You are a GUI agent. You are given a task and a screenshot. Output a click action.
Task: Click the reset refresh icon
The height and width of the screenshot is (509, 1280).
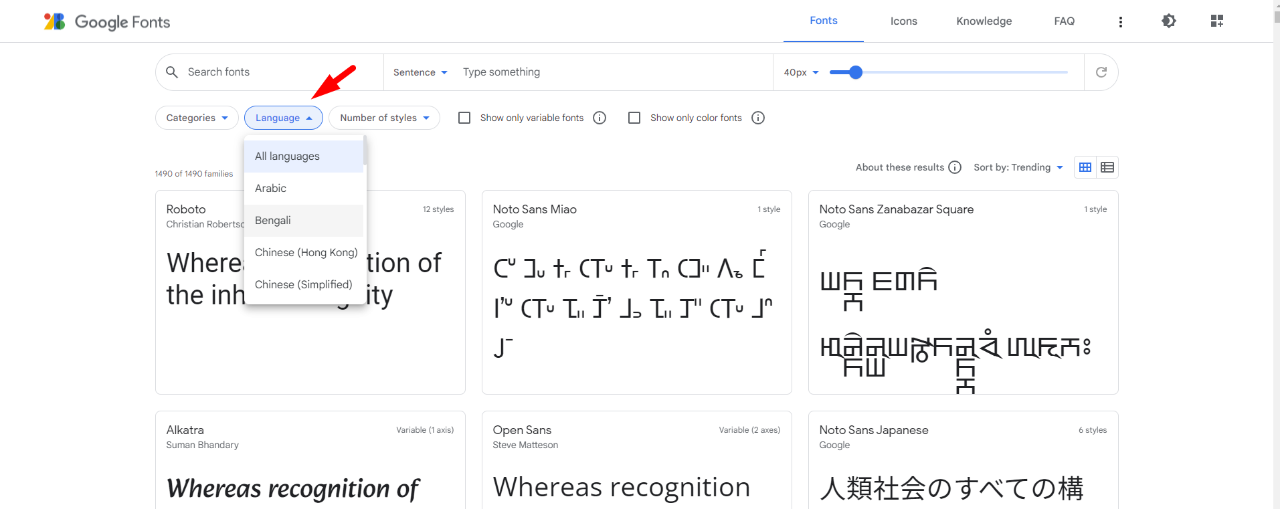tap(1101, 72)
